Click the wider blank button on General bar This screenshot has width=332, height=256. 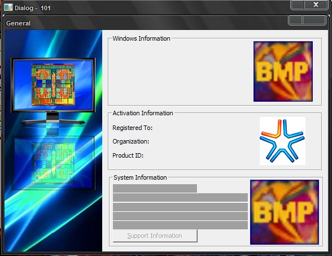314,20
